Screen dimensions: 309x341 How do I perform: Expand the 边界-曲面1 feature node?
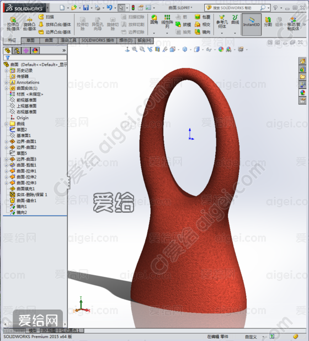click(6, 141)
